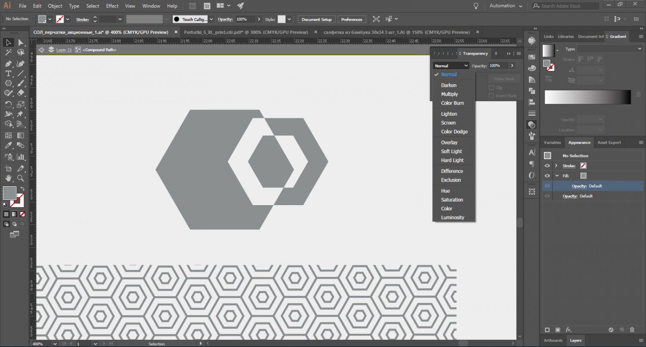Select the Type tool
Viewport: 646px width, 347px height.
click(x=8, y=74)
